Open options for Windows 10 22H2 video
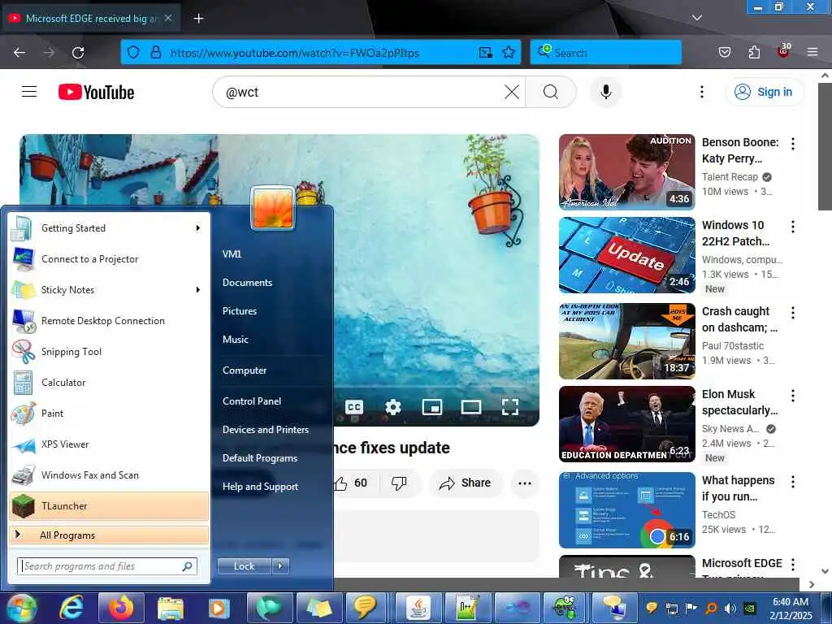This screenshot has width=832, height=624. (793, 227)
